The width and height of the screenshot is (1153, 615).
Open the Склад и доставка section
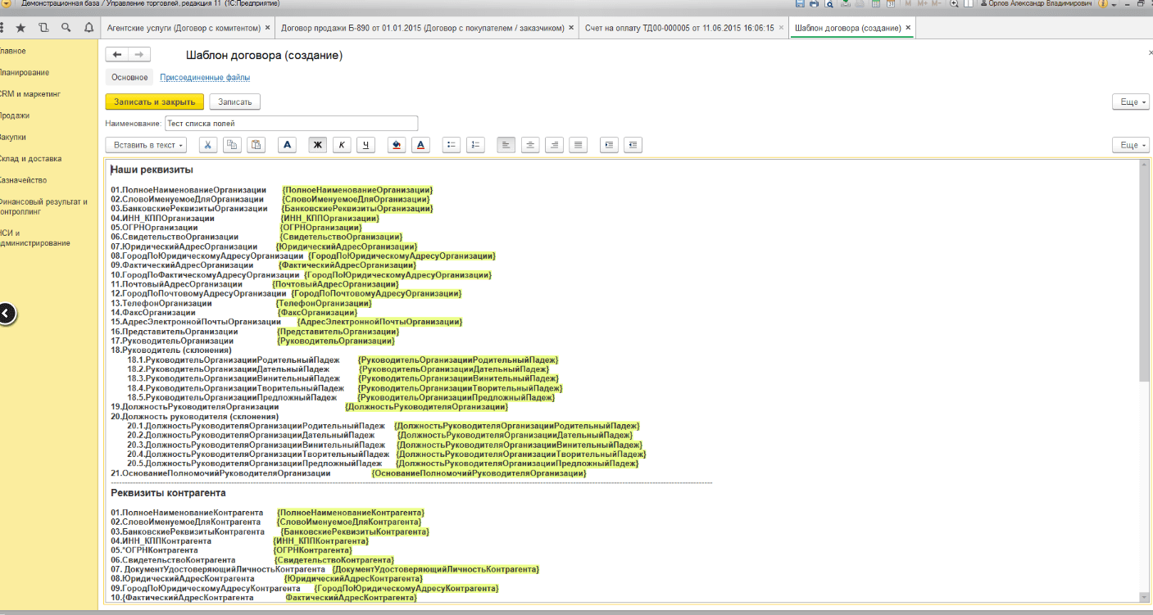pos(30,159)
